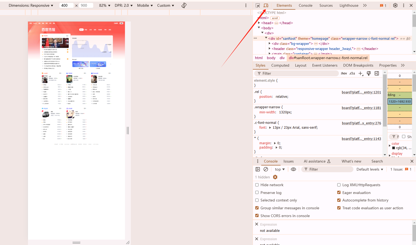
Task: Activate the inspect element picker icon
Action: coord(258,5)
